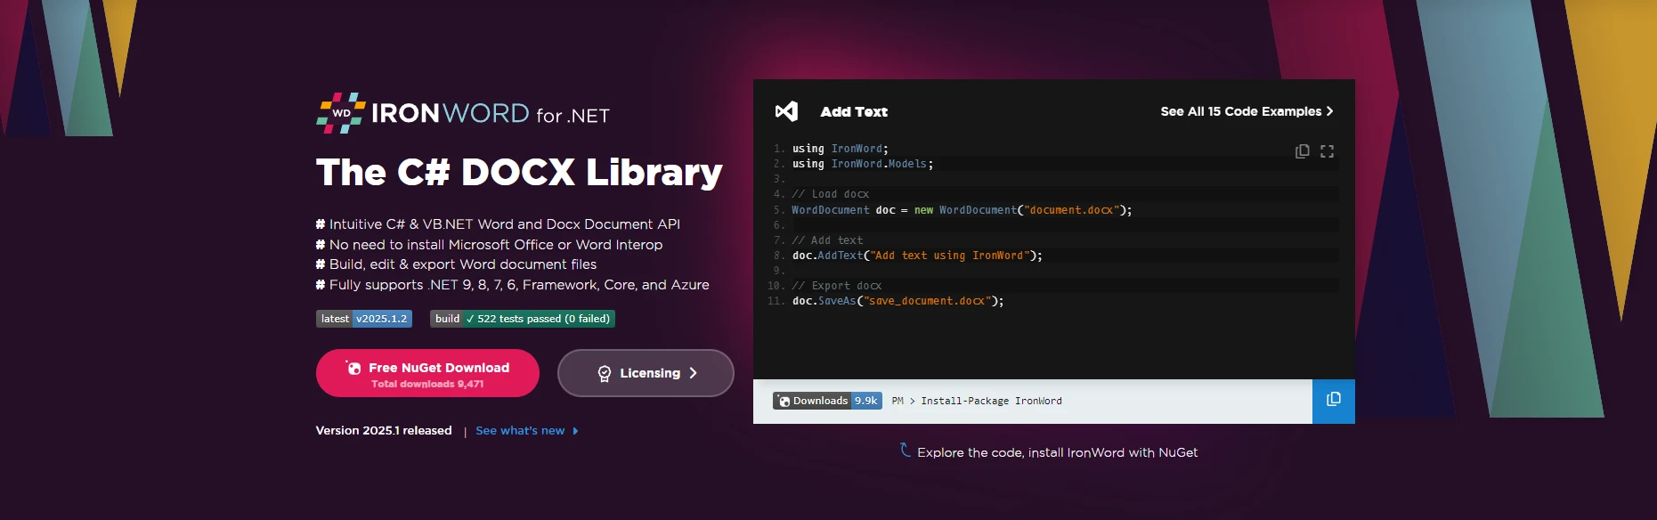Screen dimensions: 1657x520
Task: Click the curved arrow beside Explore the code
Action: point(905,451)
